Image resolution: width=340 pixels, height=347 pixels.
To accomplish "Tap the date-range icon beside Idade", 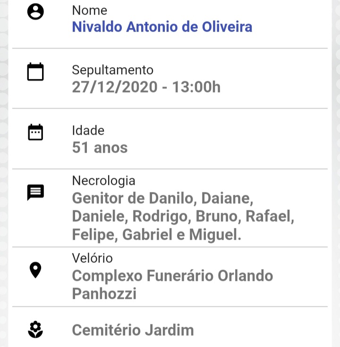I will point(35,132).
